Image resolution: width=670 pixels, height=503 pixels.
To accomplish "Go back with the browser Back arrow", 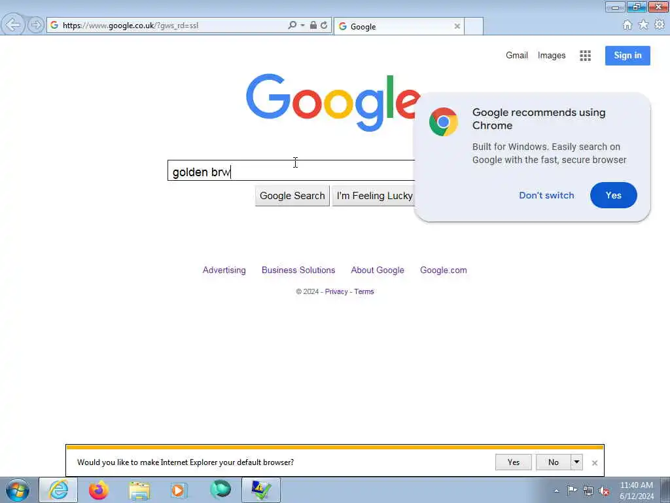I will tap(13, 25).
